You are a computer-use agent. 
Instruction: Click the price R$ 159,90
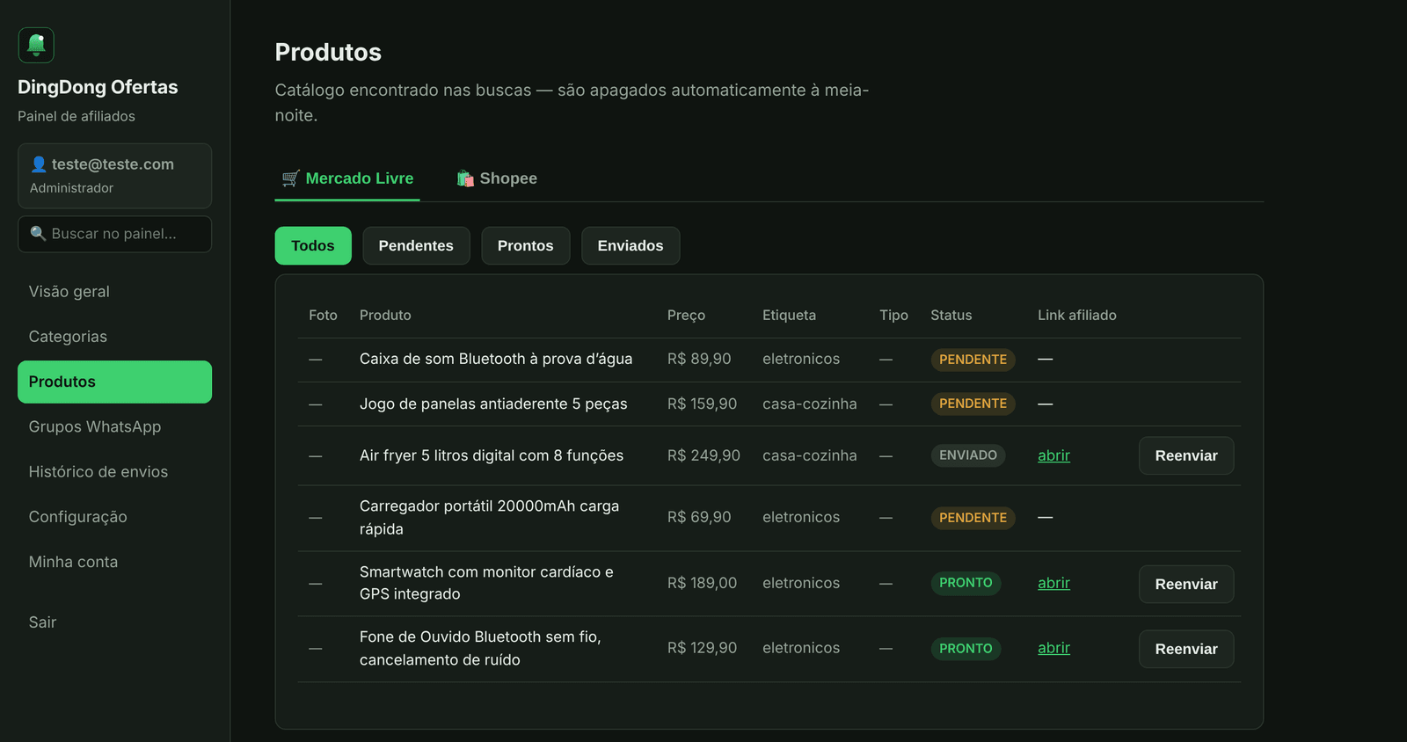702,404
